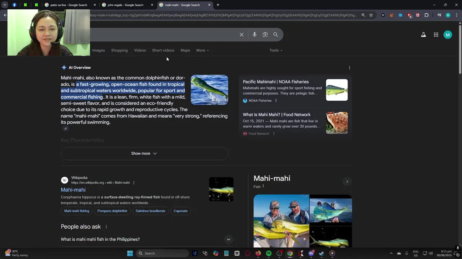This screenshot has width=462, height=259.
Task: Open 'What Is Mahi Mahi? | Food Network' link
Action: tap(277, 115)
